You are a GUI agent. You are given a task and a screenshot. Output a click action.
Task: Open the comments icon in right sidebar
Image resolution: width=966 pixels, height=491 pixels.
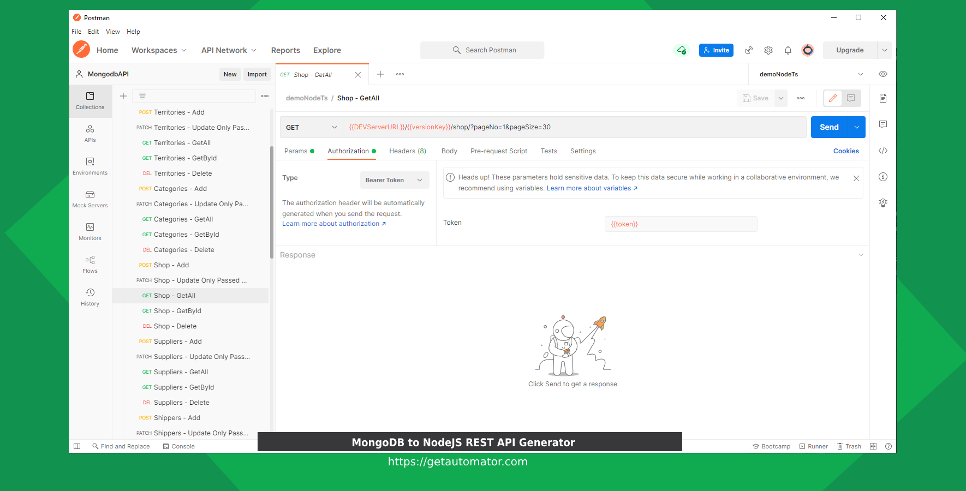[883, 124]
